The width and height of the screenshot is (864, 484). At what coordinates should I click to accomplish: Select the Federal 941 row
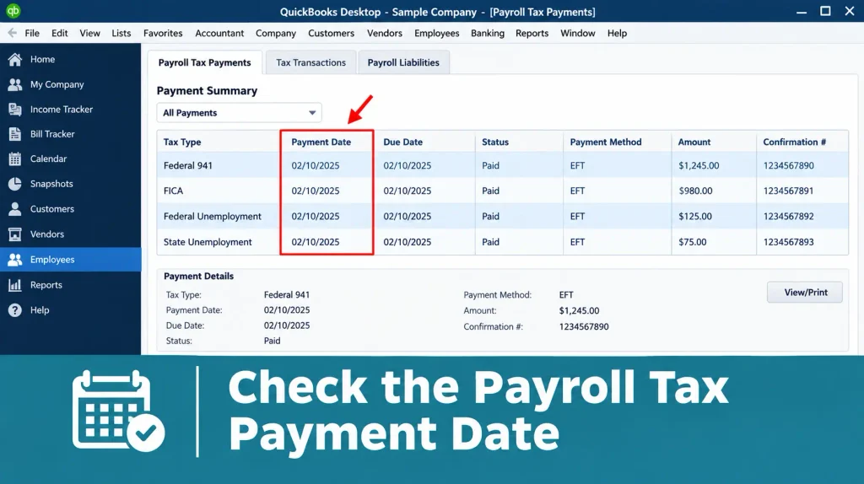point(503,165)
